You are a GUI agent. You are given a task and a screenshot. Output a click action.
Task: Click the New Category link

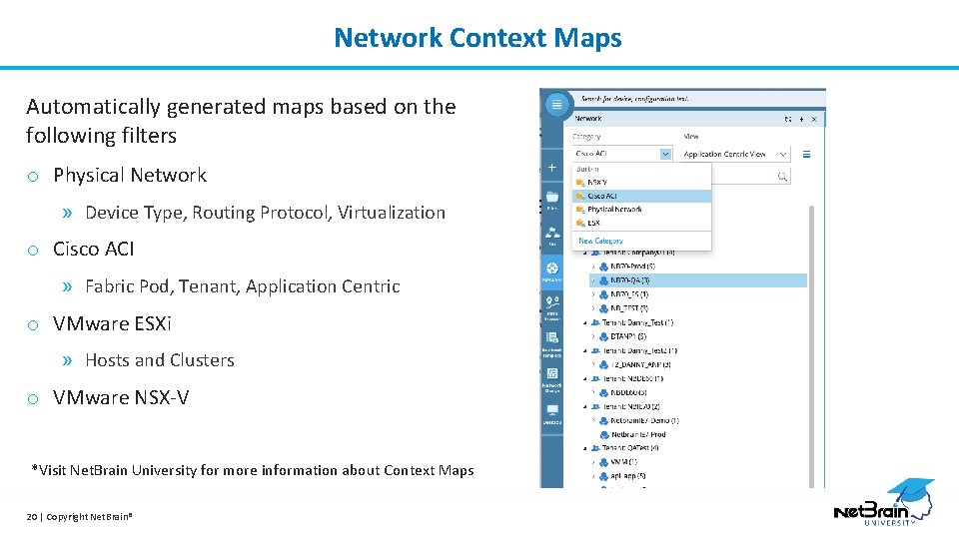(x=600, y=241)
